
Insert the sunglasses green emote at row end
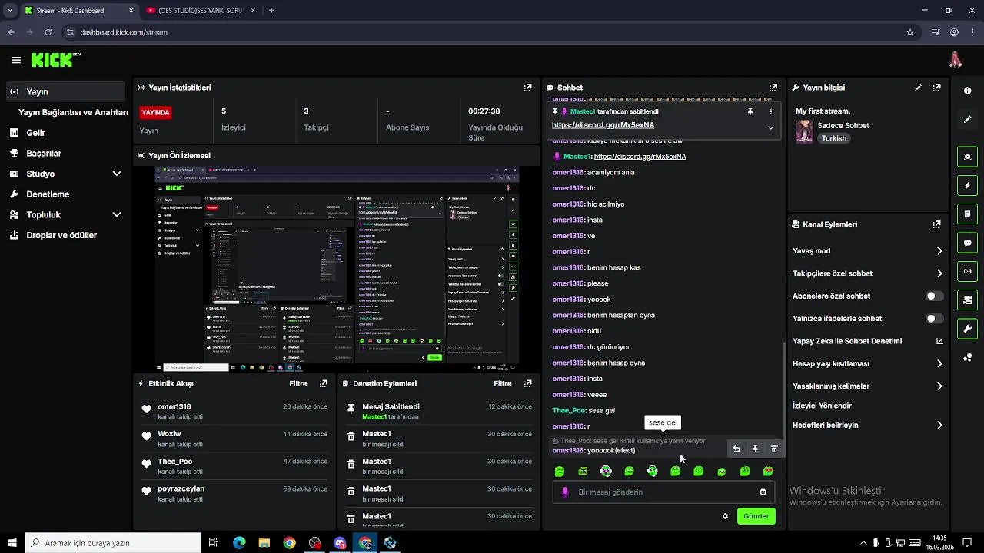[x=768, y=472]
